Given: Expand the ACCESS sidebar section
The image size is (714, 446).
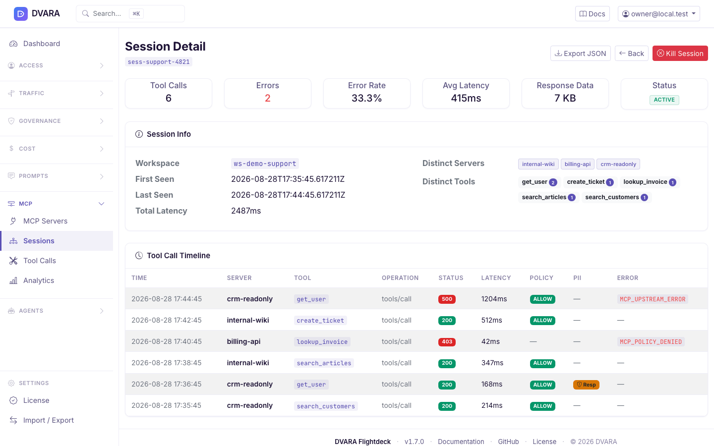Looking at the screenshot, I should pos(57,65).
